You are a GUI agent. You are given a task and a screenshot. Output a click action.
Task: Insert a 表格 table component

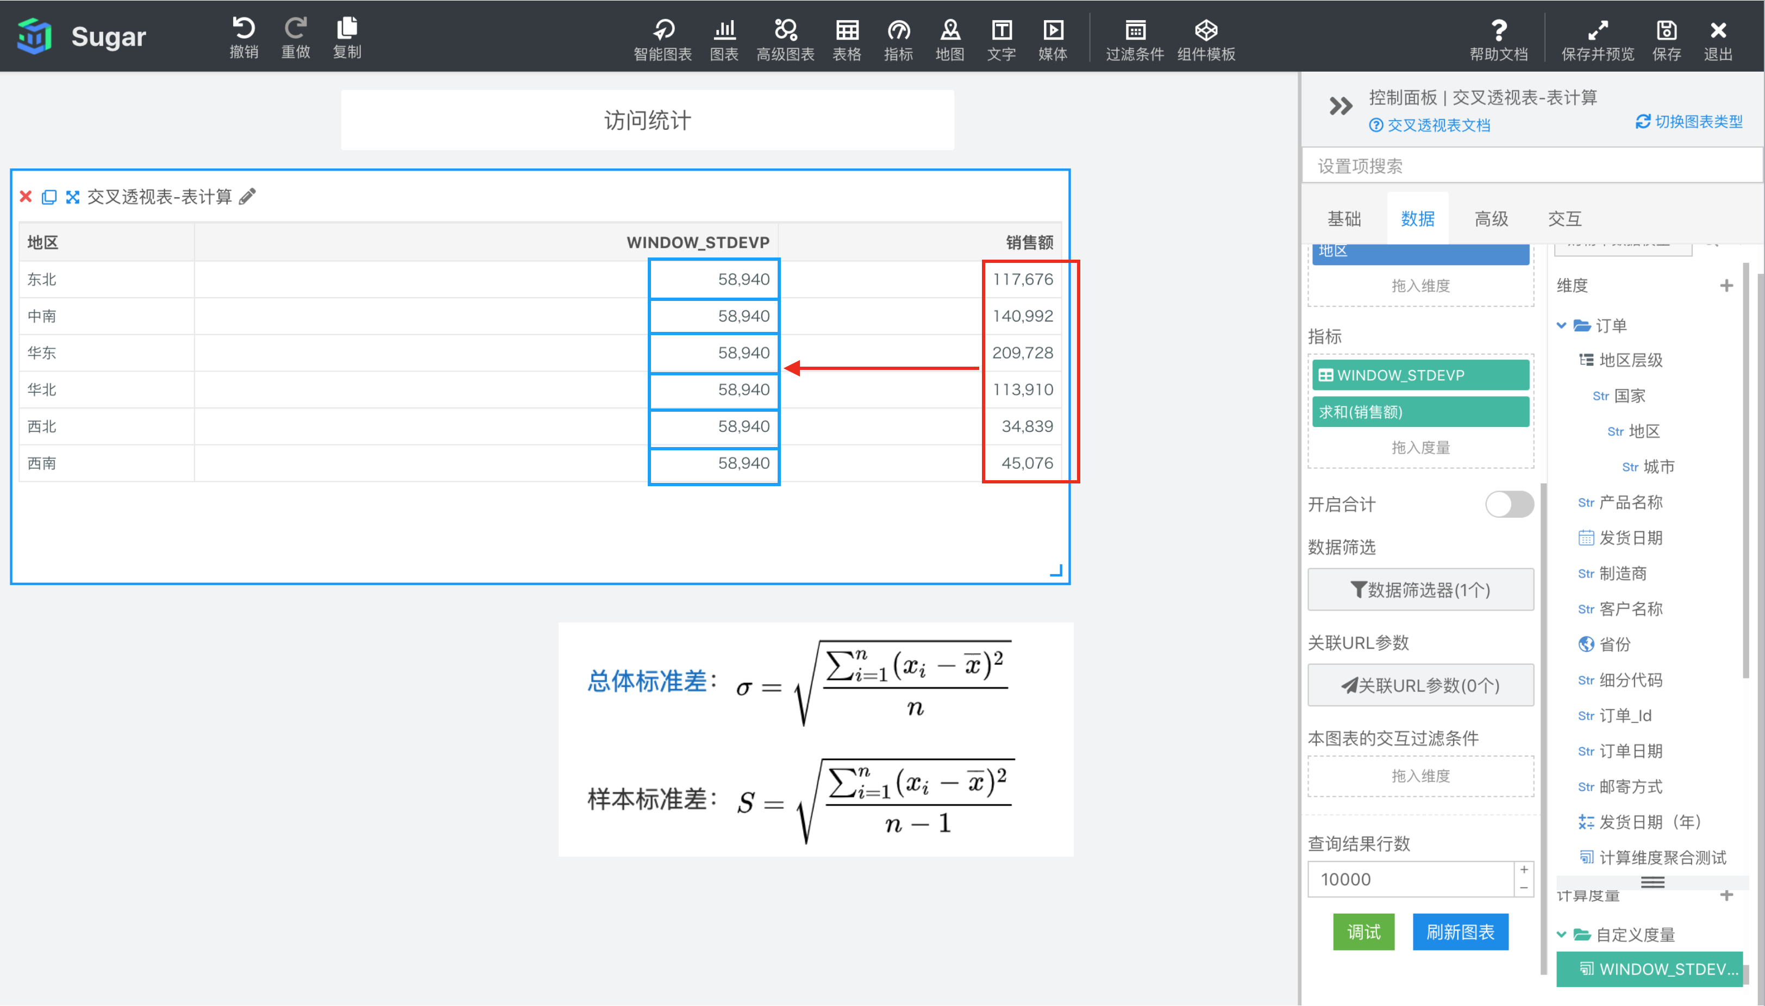(x=847, y=40)
